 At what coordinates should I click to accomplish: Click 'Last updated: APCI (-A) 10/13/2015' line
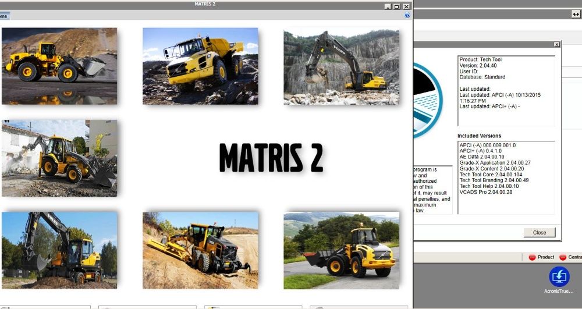click(x=500, y=95)
